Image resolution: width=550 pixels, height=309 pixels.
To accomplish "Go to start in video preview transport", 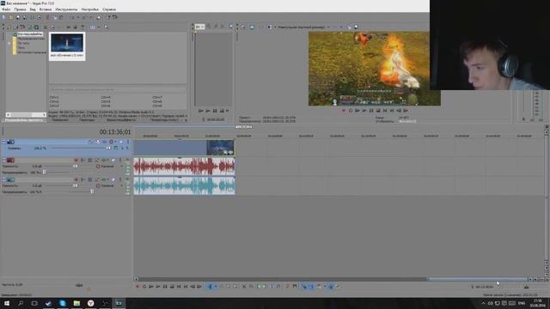I will coord(385,111).
